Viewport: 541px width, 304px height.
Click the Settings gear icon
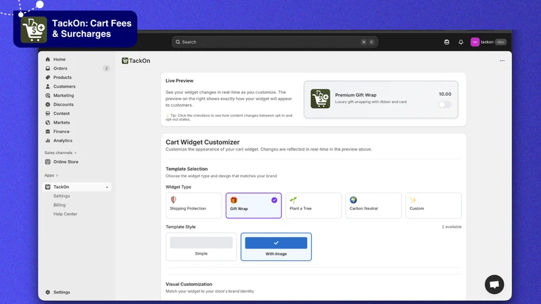pyautogui.click(x=47, y=292)
